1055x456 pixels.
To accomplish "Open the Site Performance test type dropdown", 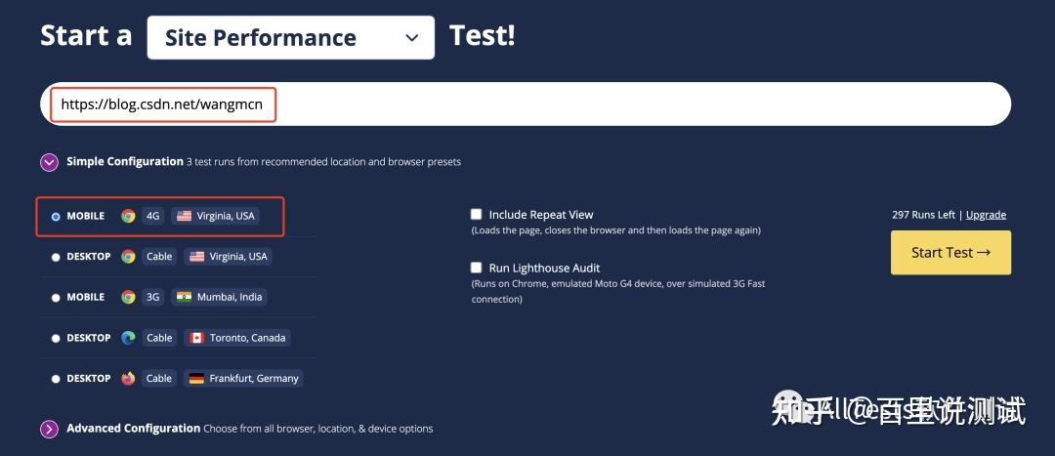I will click(x=290, y=38).
